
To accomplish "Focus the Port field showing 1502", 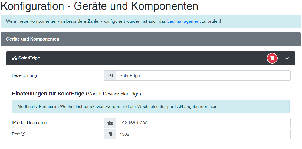I will (x=203, y=134).
